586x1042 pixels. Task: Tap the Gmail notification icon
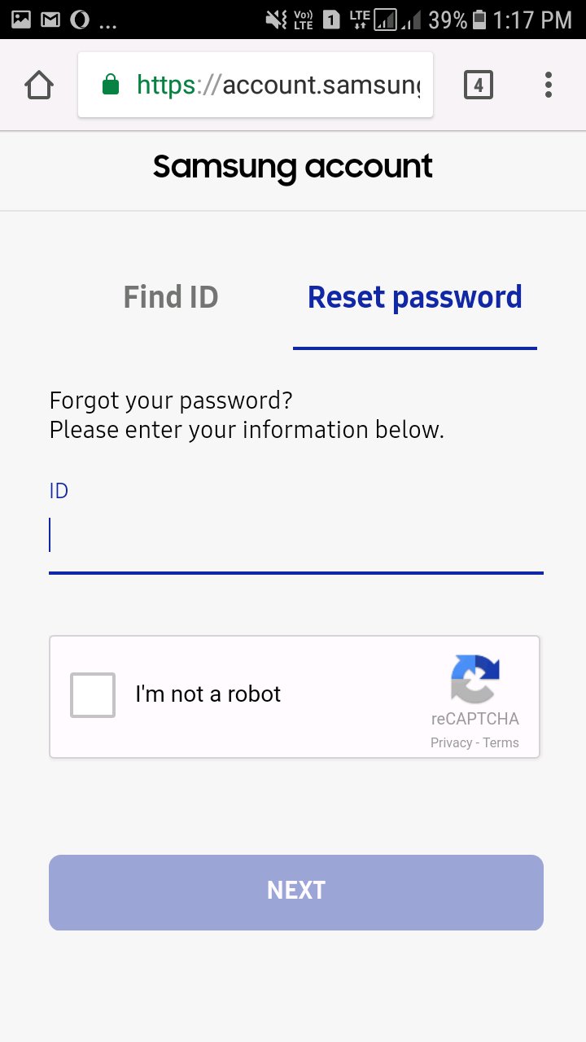pyautogui.click(x=50, y=20)
